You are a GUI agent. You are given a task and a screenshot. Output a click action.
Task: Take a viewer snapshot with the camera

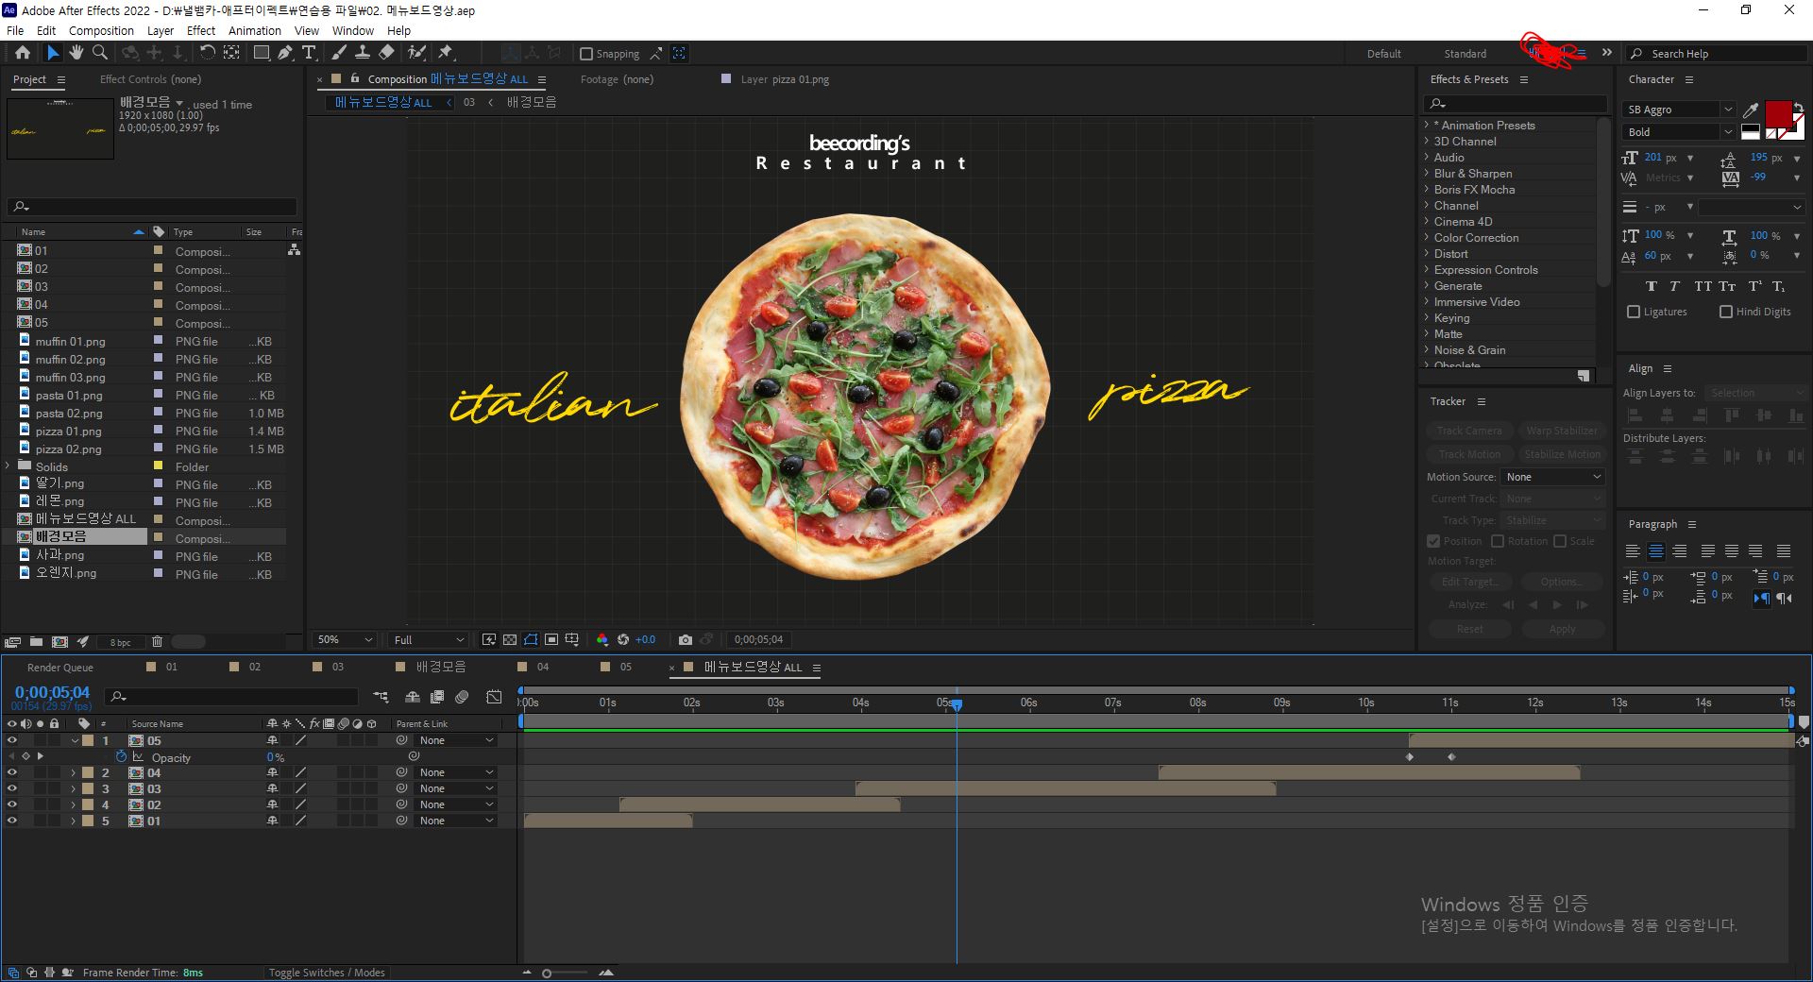click(686, 639)
